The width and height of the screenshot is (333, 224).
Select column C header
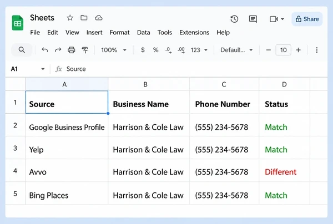(x=224, y=84)
